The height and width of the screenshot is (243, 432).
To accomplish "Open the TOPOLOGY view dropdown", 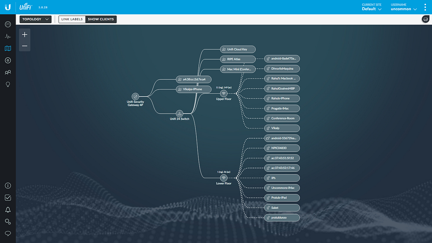I will click(35, 19).
